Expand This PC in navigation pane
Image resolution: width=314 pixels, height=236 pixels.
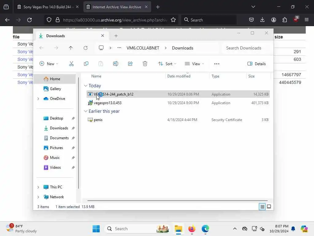click(38, 187)
